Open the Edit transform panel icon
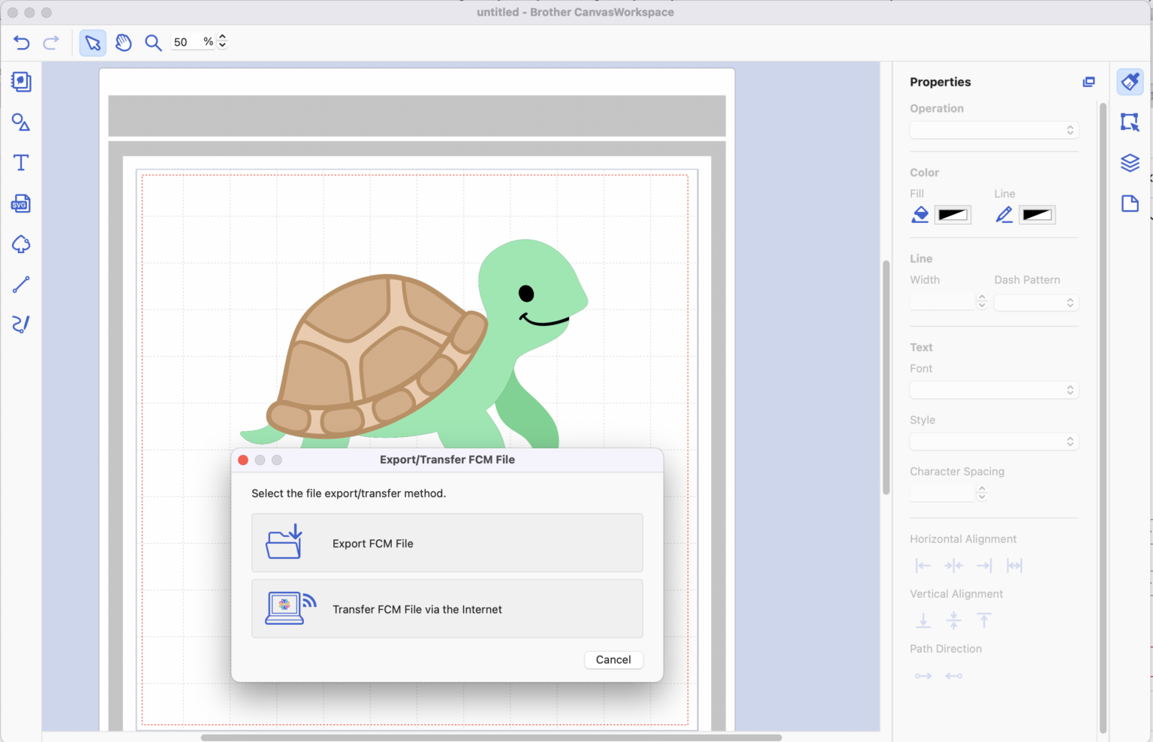 1130,122
